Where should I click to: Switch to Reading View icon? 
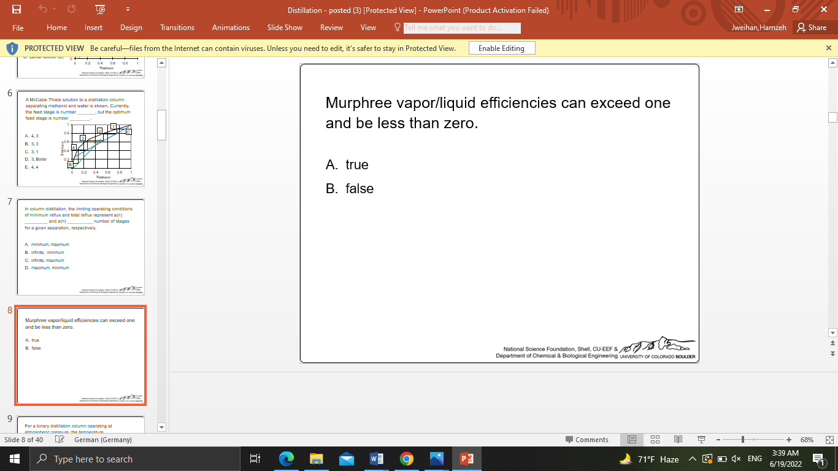678,440
